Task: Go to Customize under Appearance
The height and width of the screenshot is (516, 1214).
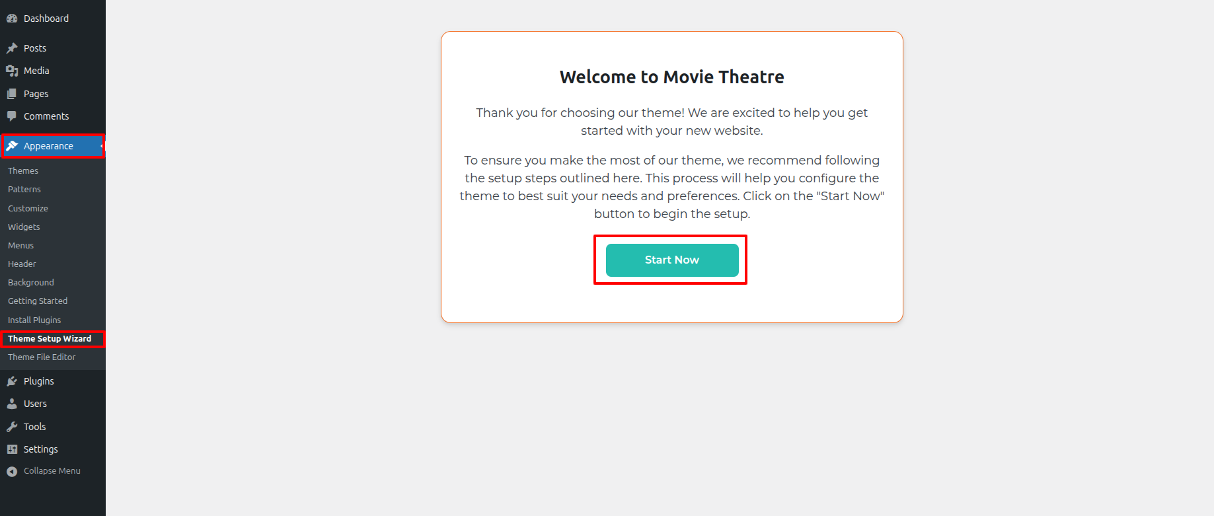Action: click(28, 208)
